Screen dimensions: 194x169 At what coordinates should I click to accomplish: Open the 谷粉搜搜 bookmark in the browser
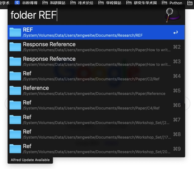click(x=26, y=3)
